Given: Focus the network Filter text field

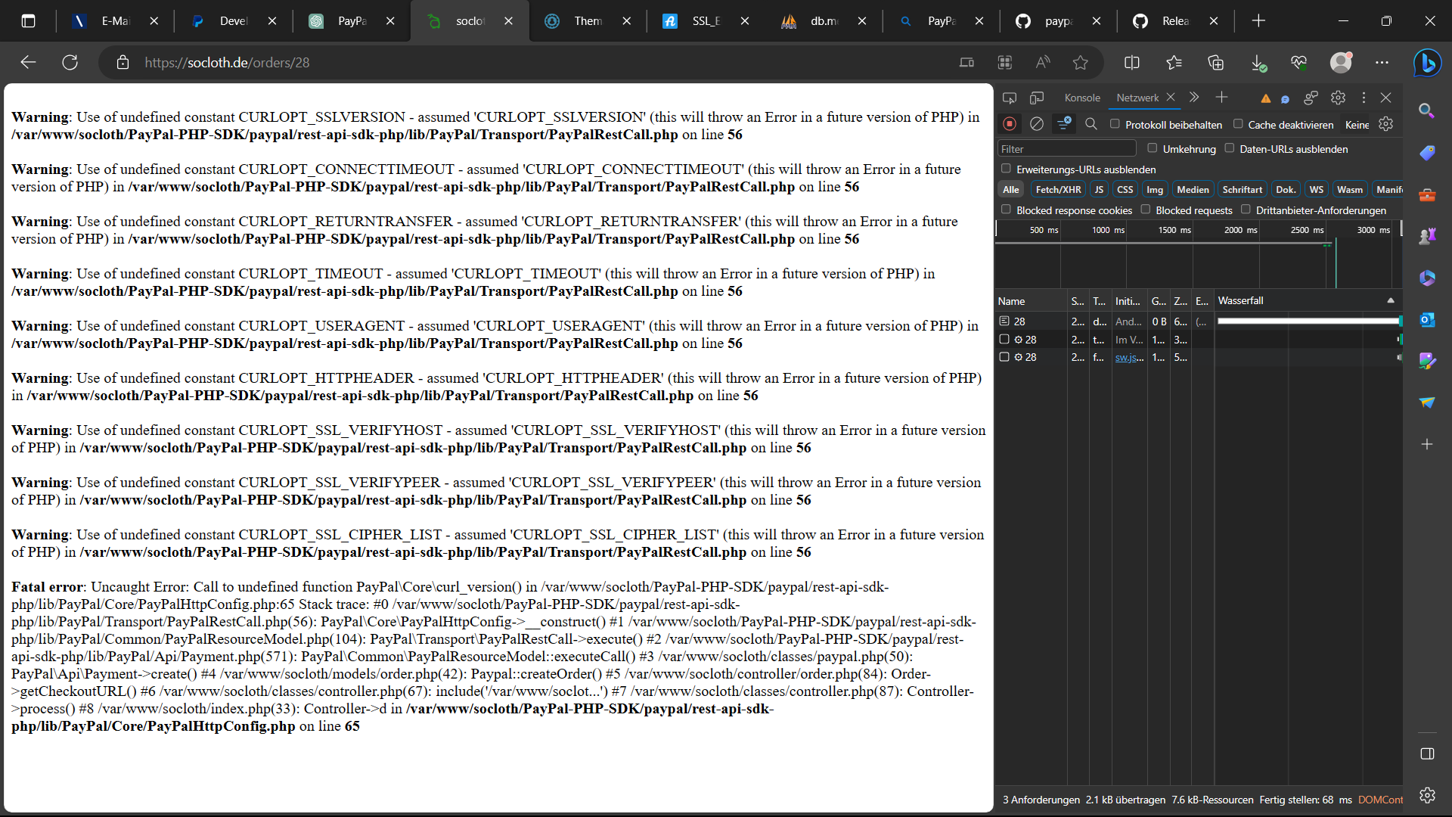Looking at the screenshot, I should [x=1066, y=149].
